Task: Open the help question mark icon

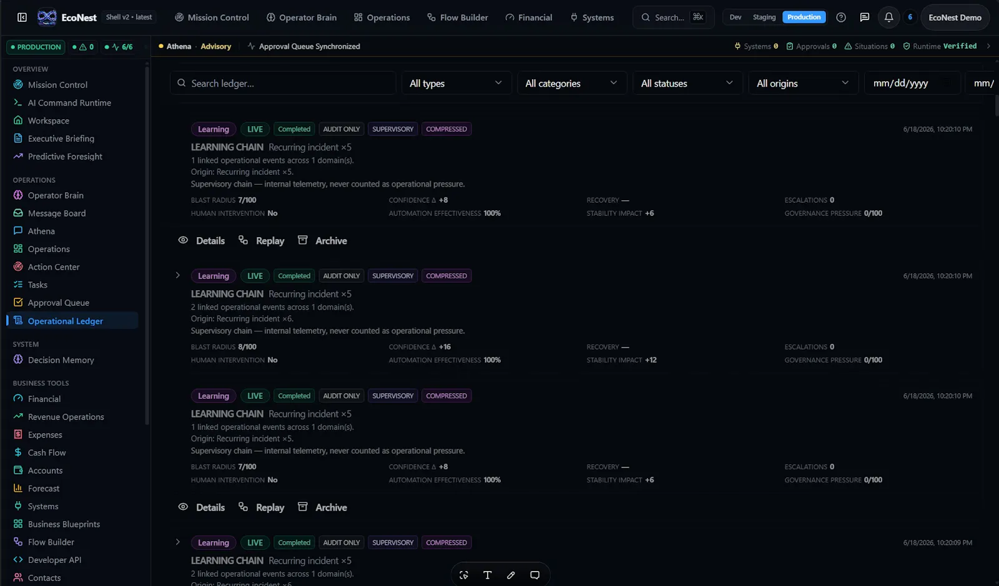Action: (841, 17)
